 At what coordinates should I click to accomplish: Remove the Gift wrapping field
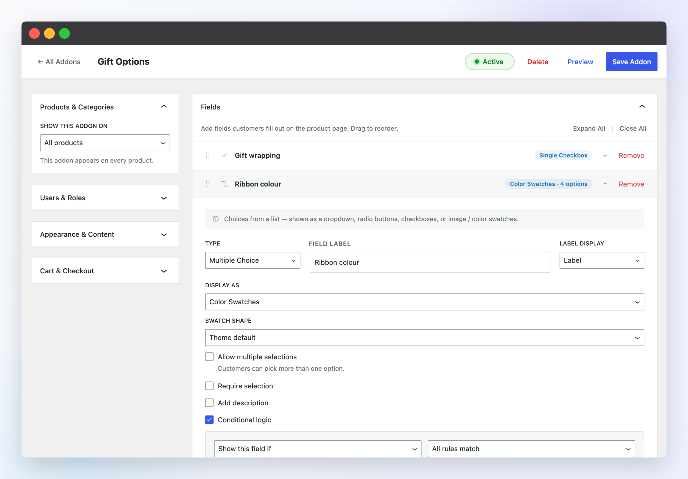point(631,155)
